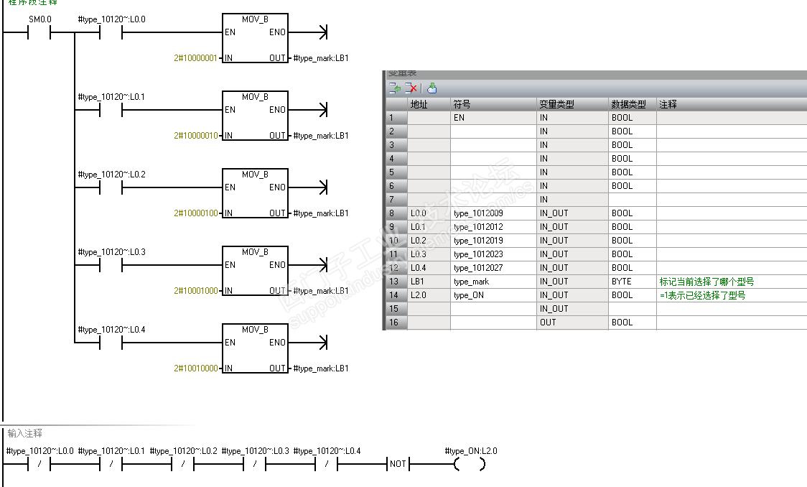
Task: Select row number 16 in variable table
Action: pos(396,323)
